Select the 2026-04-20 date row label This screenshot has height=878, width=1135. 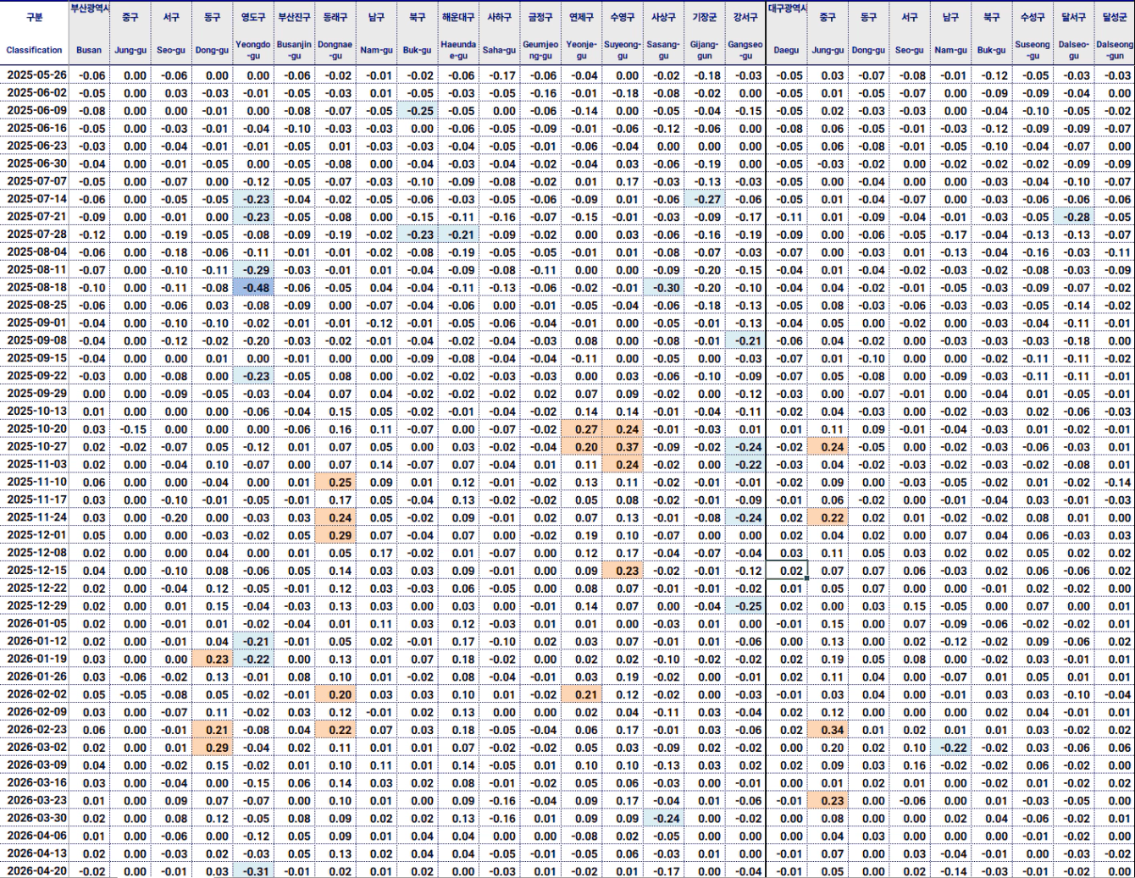tap(36, 871)
